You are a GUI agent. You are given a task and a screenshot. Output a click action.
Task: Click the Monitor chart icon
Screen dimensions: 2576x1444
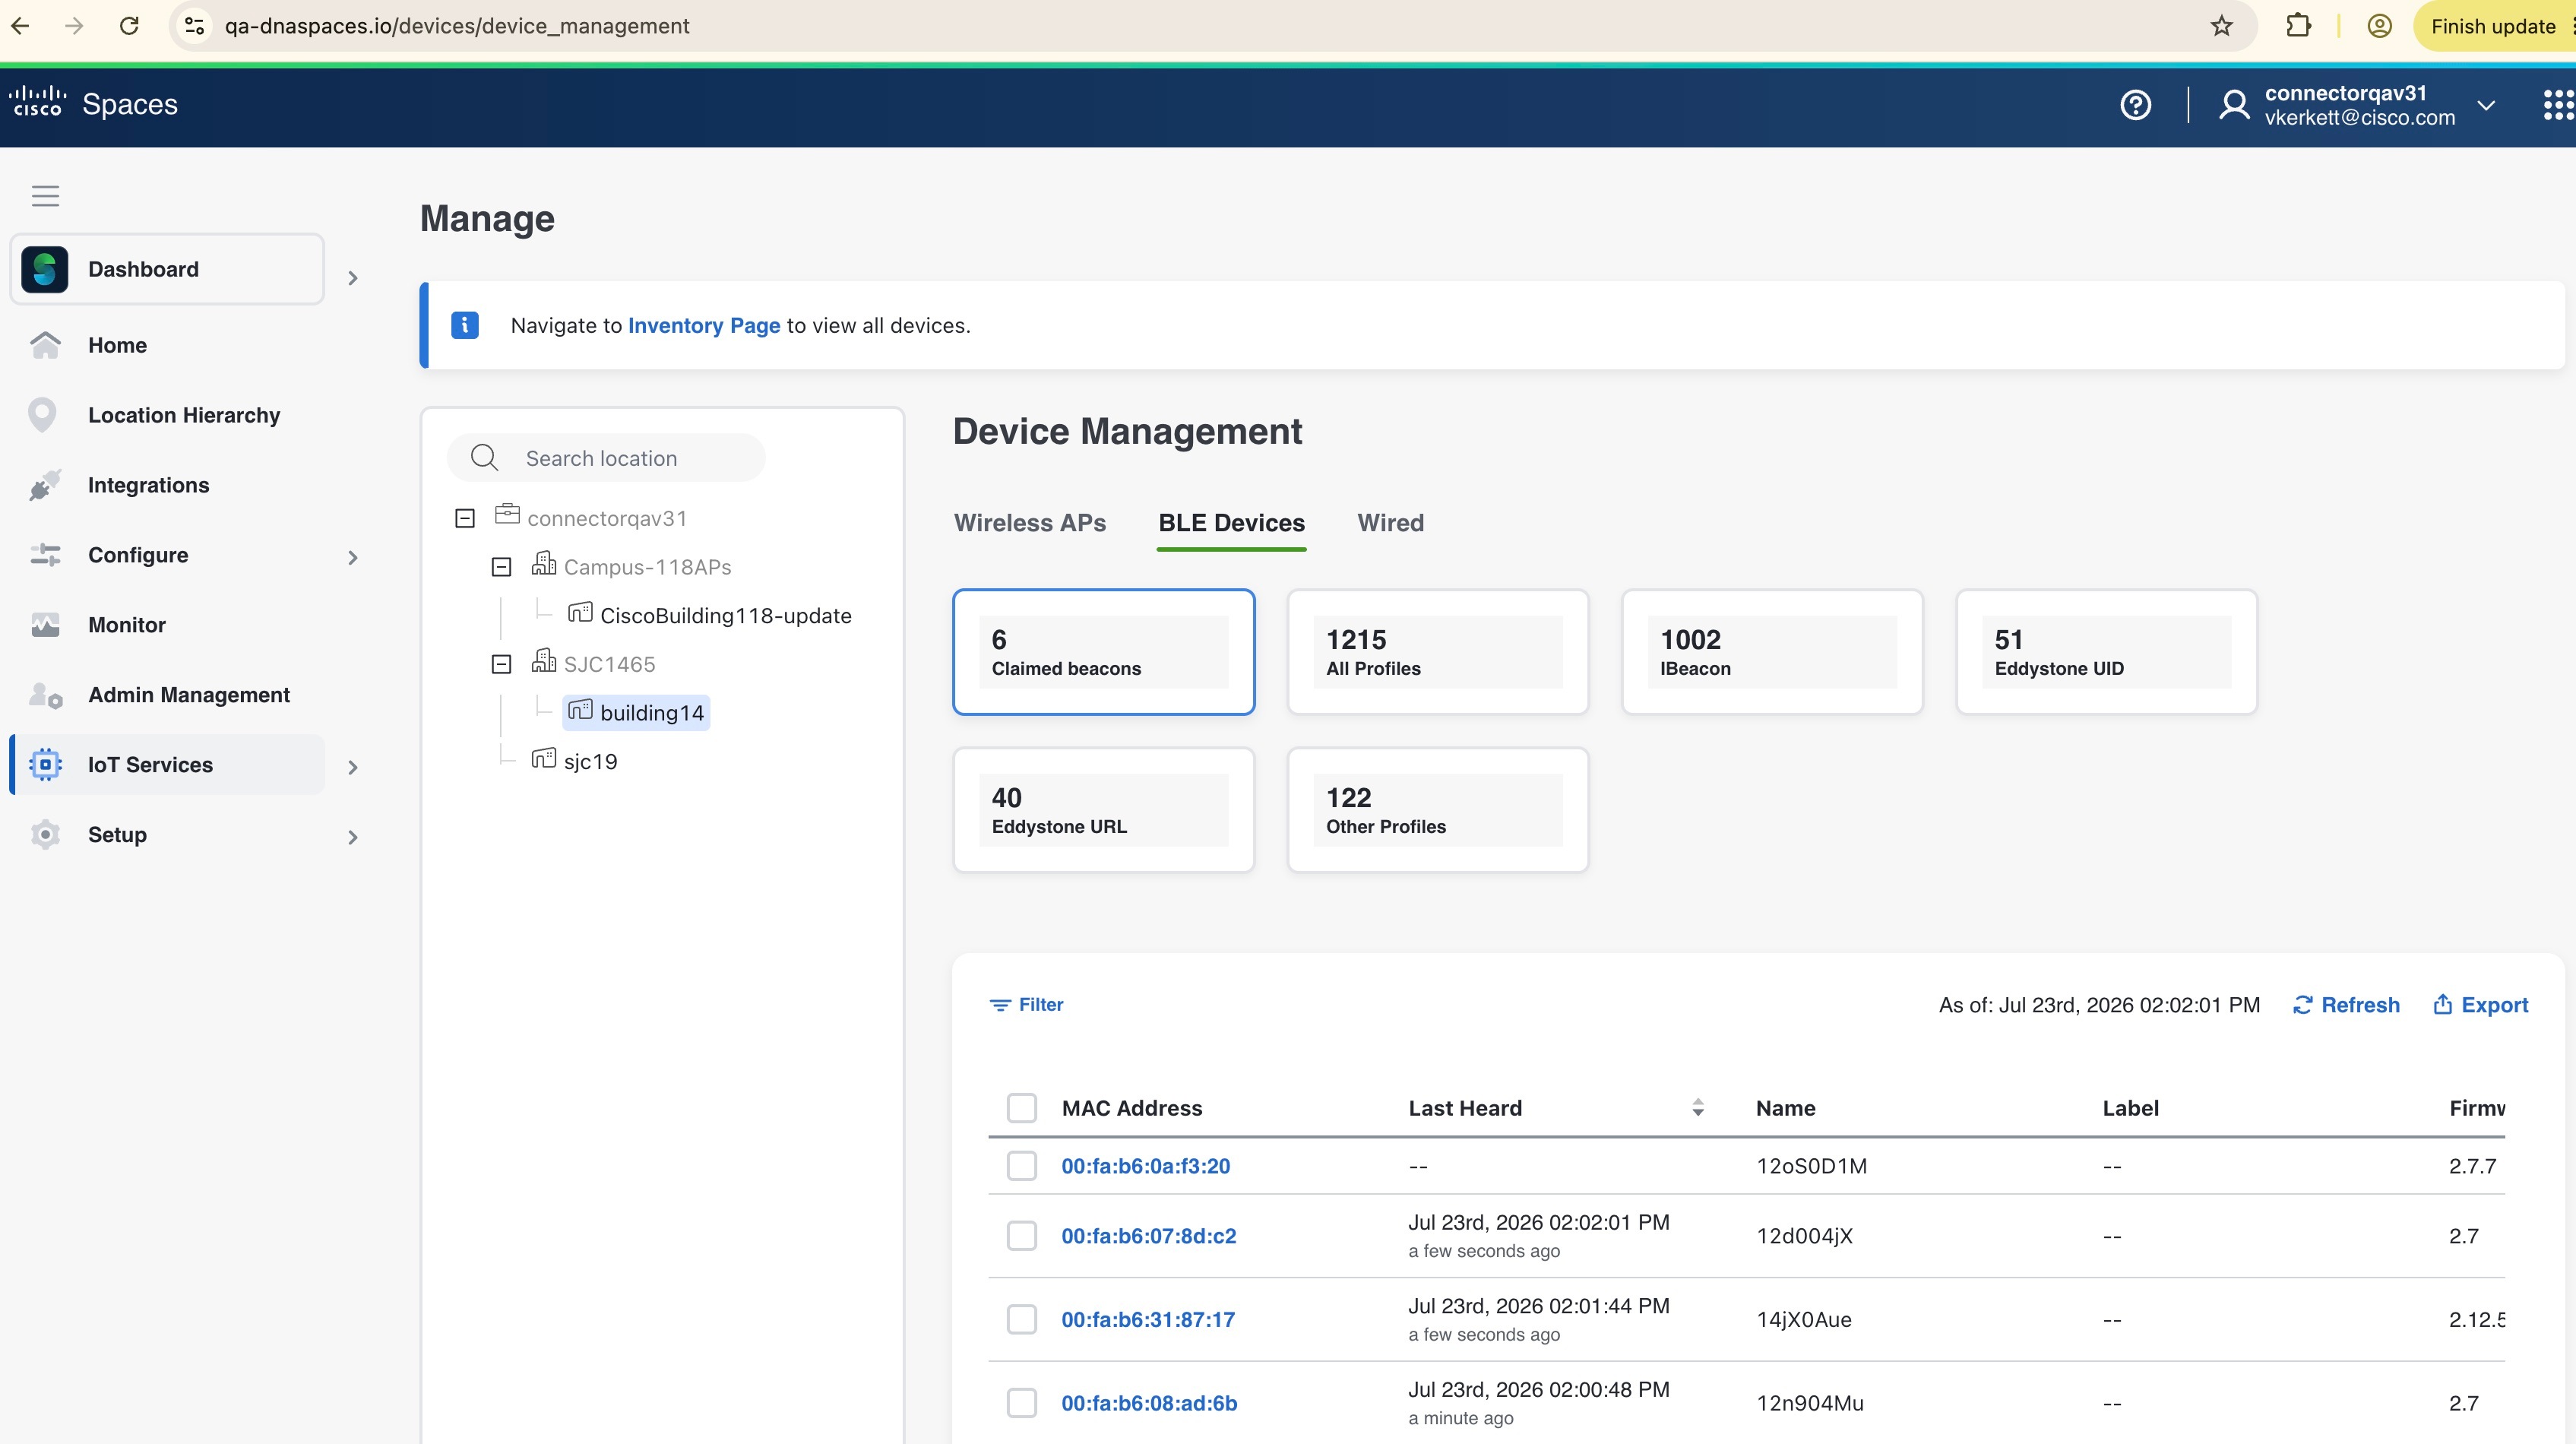45,625
